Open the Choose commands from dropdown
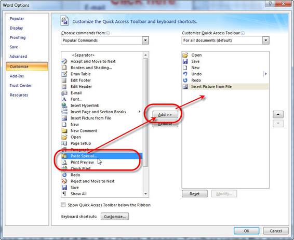The image size is (294, 240). (x=145, y=41)
